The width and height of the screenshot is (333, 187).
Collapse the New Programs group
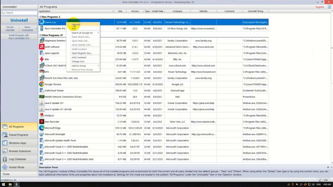(40, 17)
